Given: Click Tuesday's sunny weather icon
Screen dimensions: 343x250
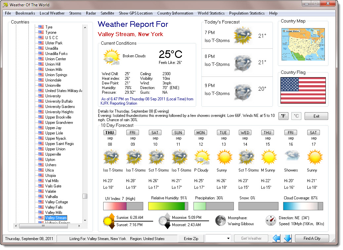Looking at the screenshot, I should (223, 156).
